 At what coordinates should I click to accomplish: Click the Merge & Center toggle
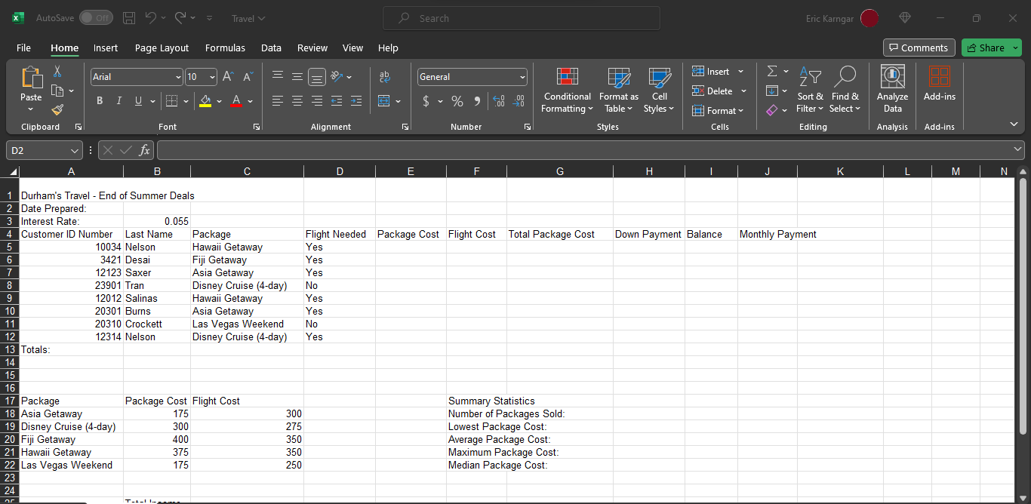[x=383, y=100]
